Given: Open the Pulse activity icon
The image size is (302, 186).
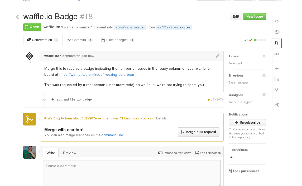Looking at the screenshot, I should click(277, 68).
